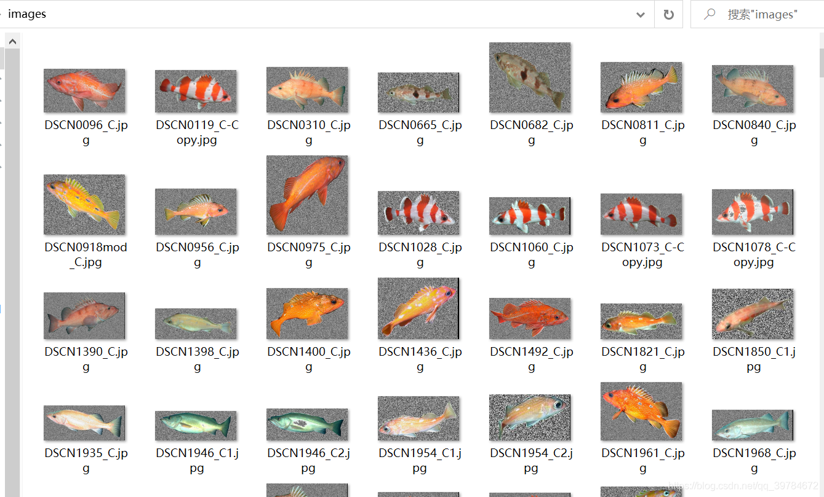This screenshot has width=824, height=497.
Task: Select the DSCN0811_C.jpg thumbnail
Action: click(x=641, y=87)
